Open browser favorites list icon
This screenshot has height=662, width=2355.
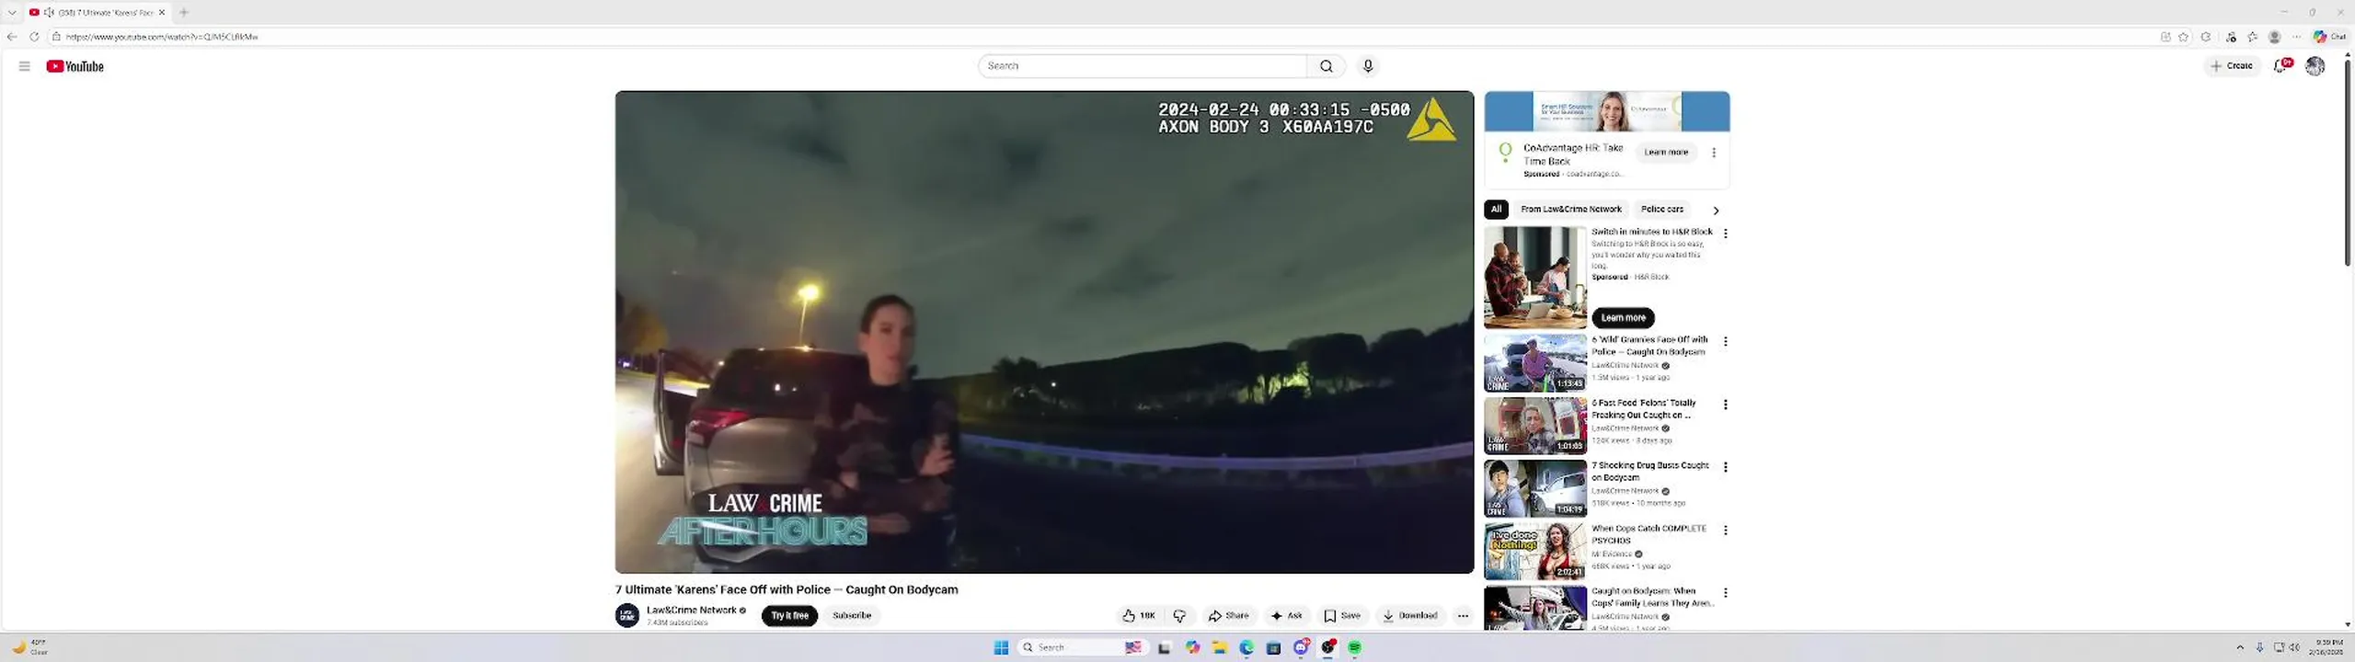(2253, 37)
